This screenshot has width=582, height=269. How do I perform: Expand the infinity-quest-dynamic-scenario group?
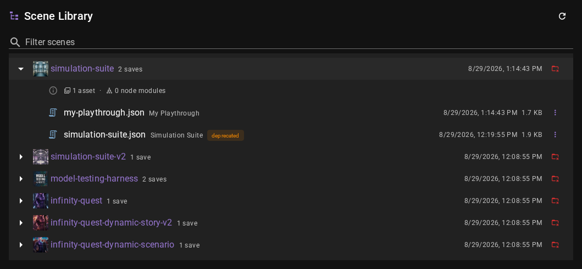[21, 245]
